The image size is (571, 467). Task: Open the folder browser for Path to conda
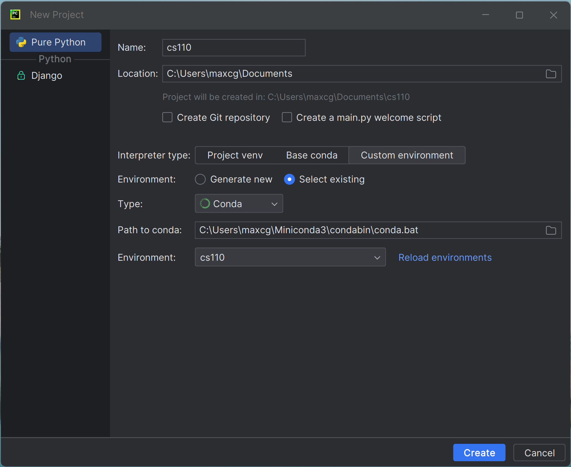pyautogui.click(x=551, y=230)
